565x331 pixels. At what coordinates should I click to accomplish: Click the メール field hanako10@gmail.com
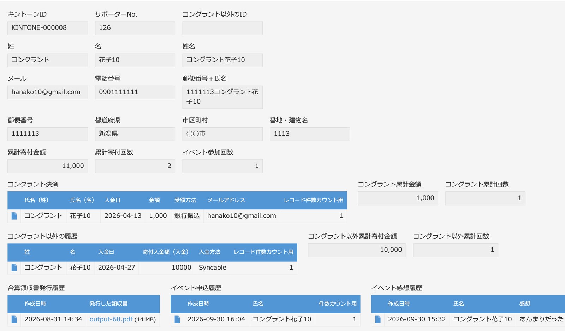(x=48, y=92)
